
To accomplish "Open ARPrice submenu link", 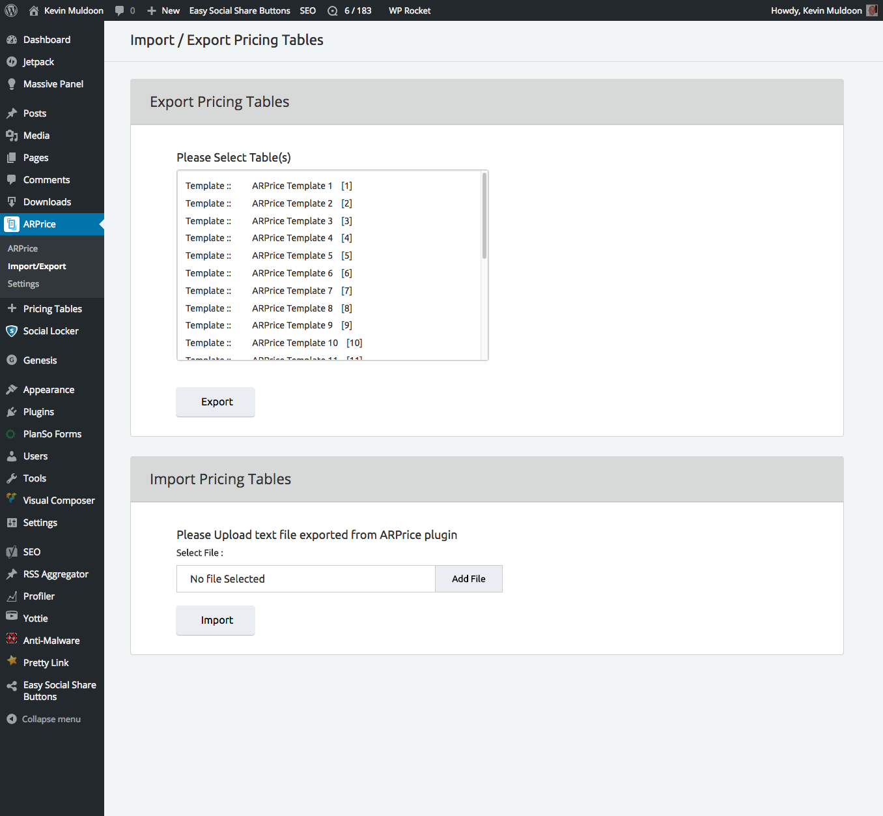I will 23,248.
